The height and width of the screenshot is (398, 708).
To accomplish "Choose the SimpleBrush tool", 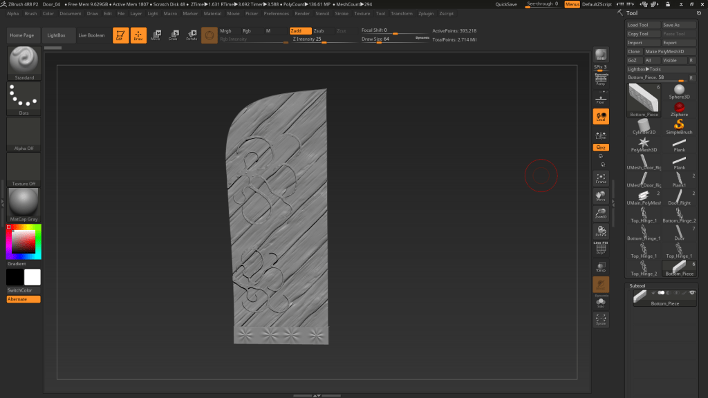I will point(679,126).
